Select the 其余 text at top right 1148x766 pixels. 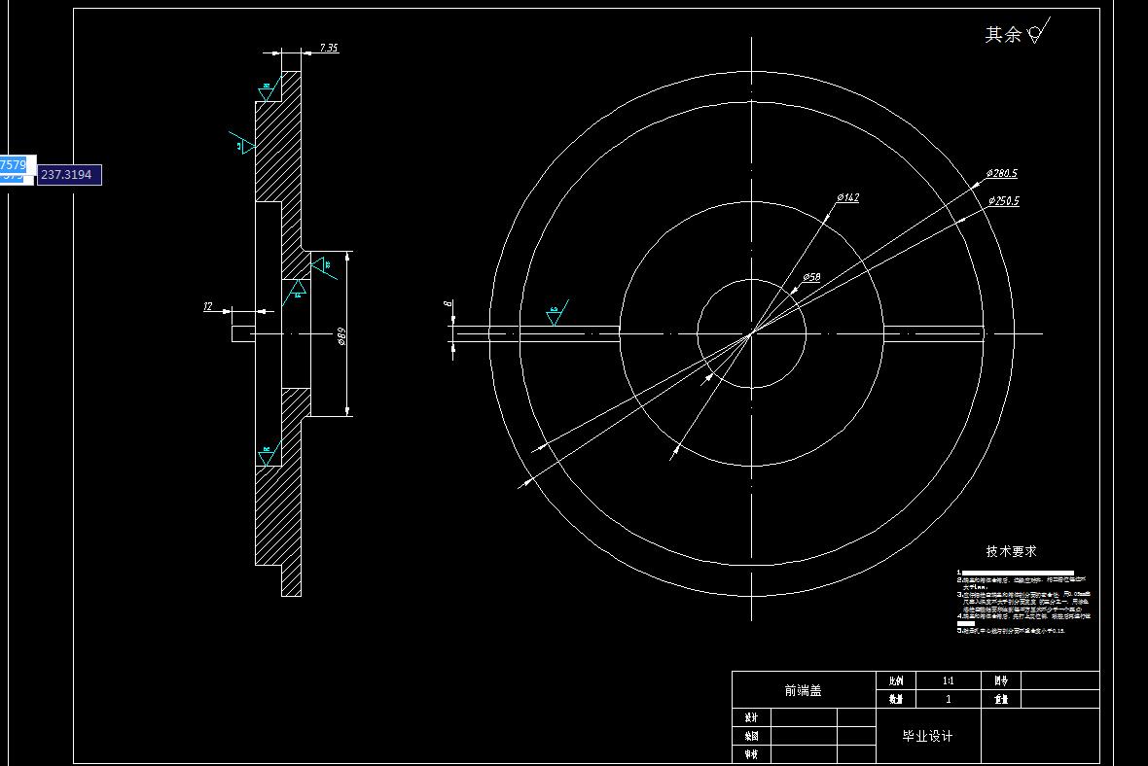click(x=1003, y=34)
